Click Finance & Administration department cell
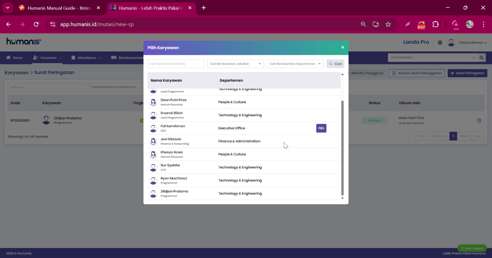Viewport: 492px width, 258px height. 239,141
